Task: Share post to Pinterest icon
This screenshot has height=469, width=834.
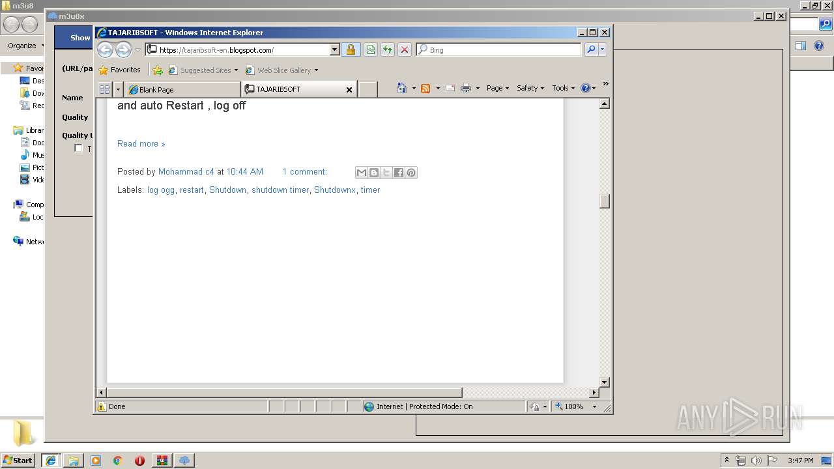Action: [x=410, y=173]
